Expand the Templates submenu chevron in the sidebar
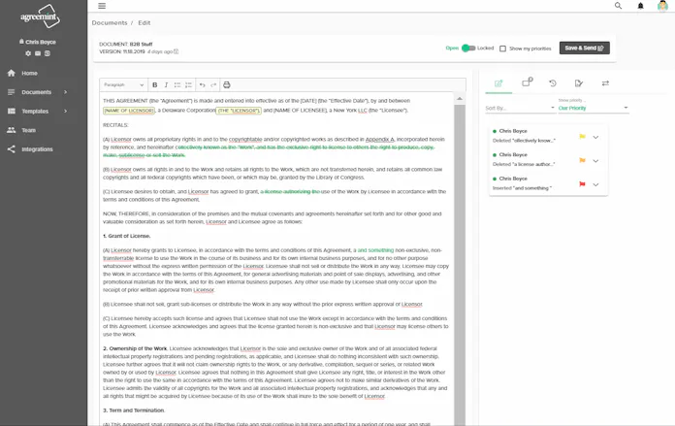The width and height of the screenshot is (675, 426). click(65, 111)
